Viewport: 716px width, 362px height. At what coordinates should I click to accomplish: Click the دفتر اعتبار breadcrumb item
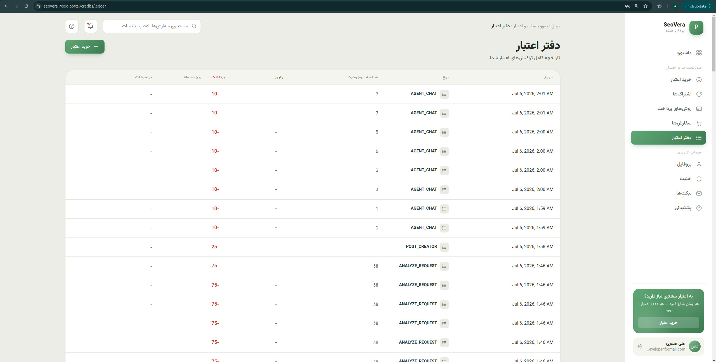pyautogui.click(x=500, y=26)
